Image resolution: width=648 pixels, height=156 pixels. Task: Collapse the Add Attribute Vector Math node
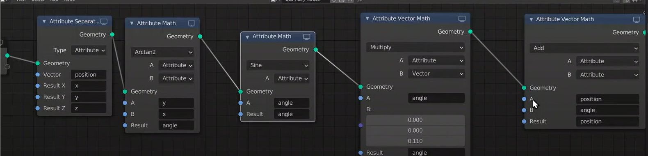[x=531, y=19]
